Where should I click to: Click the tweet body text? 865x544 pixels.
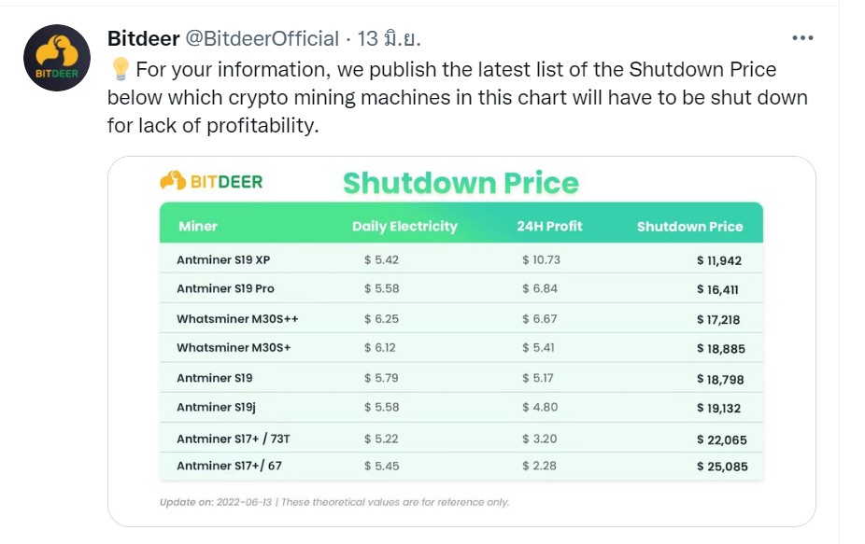458,98
